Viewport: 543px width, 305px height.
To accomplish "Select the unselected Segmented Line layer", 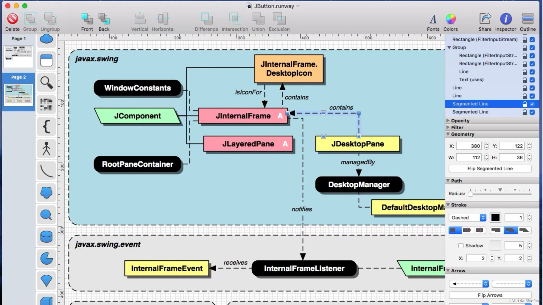I will point(470,112).
